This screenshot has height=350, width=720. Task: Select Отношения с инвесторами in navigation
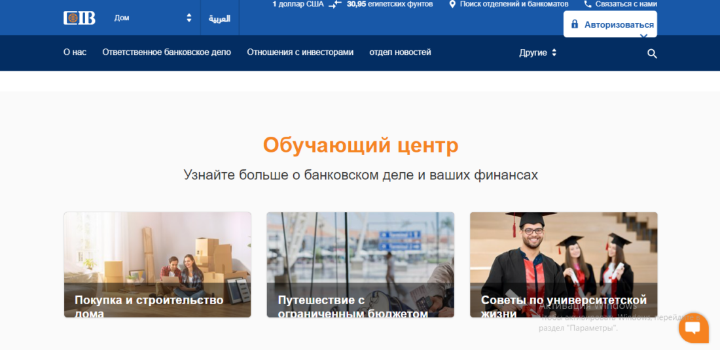click(x=300, y=52)
